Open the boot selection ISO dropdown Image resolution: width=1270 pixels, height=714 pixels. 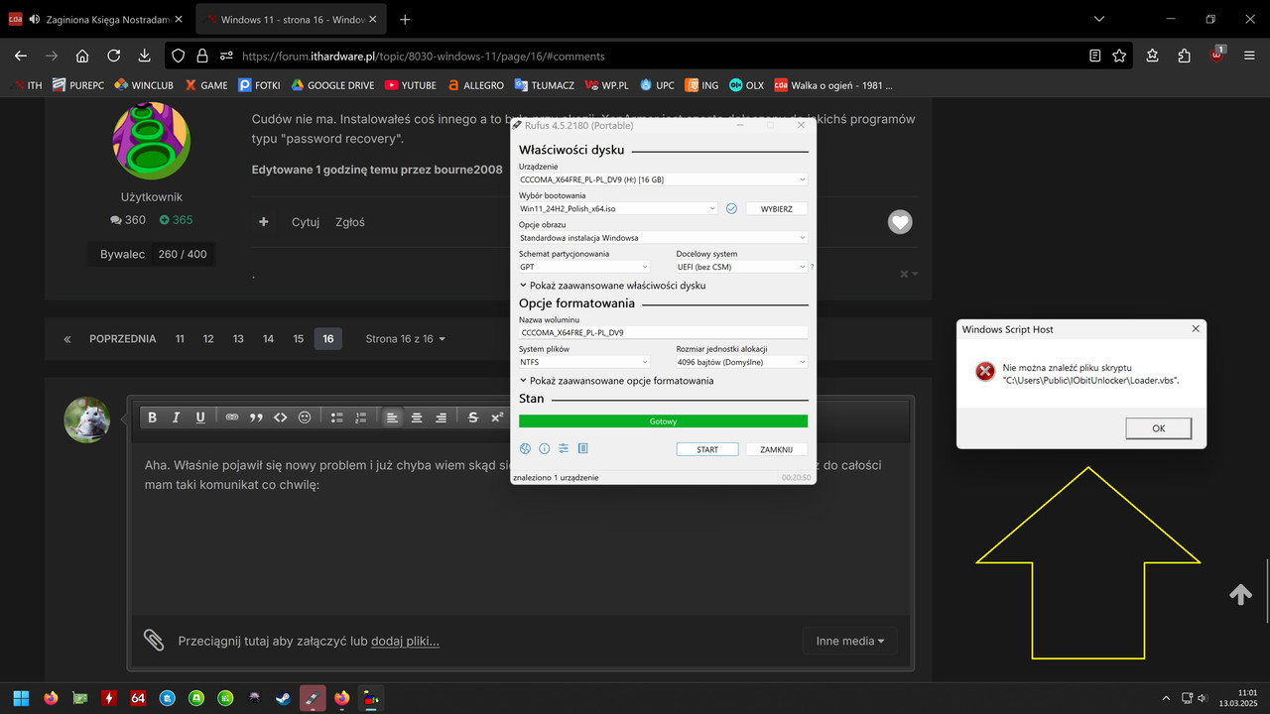click(x=618, y=209)
